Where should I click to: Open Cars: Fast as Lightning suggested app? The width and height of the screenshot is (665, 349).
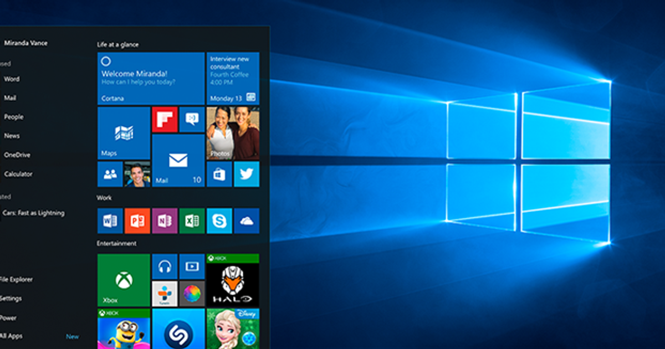33,213
